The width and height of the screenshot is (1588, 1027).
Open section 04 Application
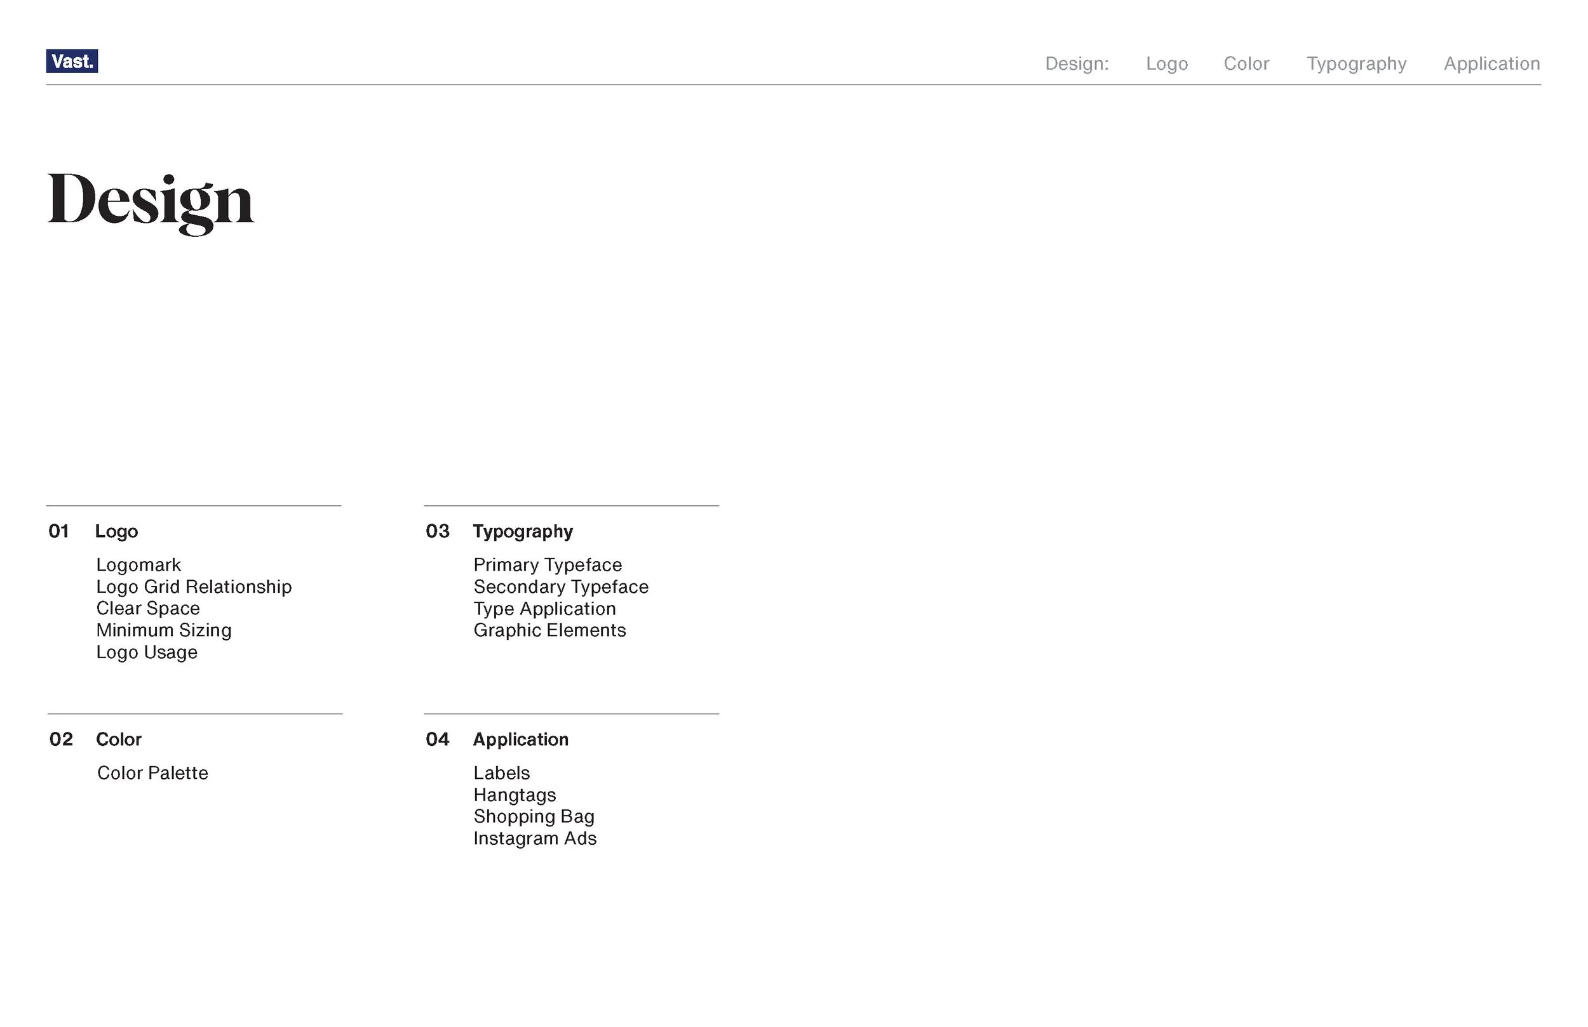click(x=521, y=739)
